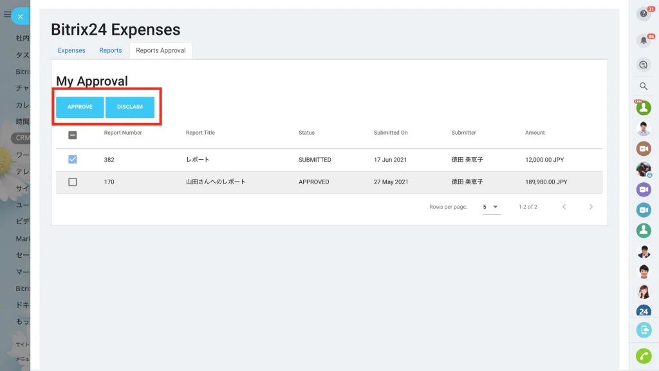The image size is (659, 371).
Task: Open the Rows per page dropdown
Action: pyautogui.click(x=491, y=207)
